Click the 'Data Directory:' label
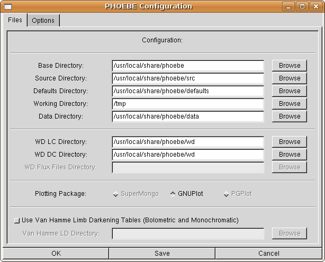 [x=61, y=116]
